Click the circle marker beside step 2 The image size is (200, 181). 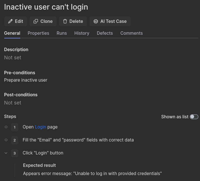[6, 140]
